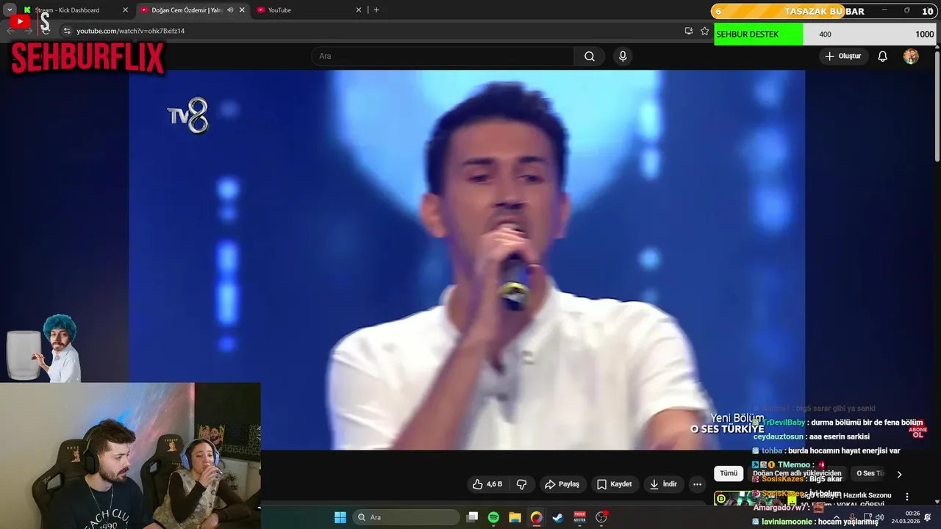Click the YouTube search magnifier button
This screenshot has height=529, width=941.
[x=590, y=57]
